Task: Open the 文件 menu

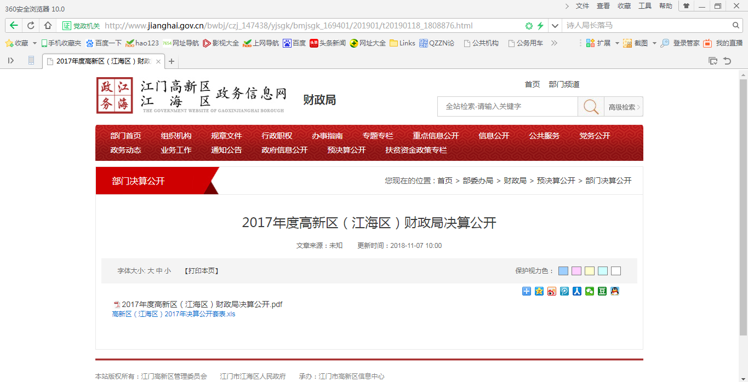Action: [583, 6]
